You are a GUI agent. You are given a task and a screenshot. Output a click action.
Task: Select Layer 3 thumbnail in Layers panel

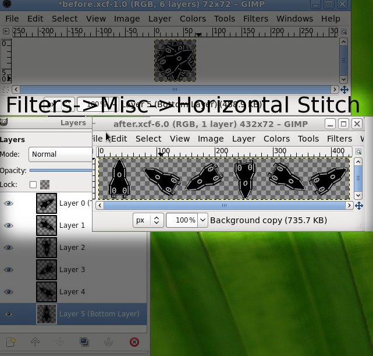click(x=47, y=270)
